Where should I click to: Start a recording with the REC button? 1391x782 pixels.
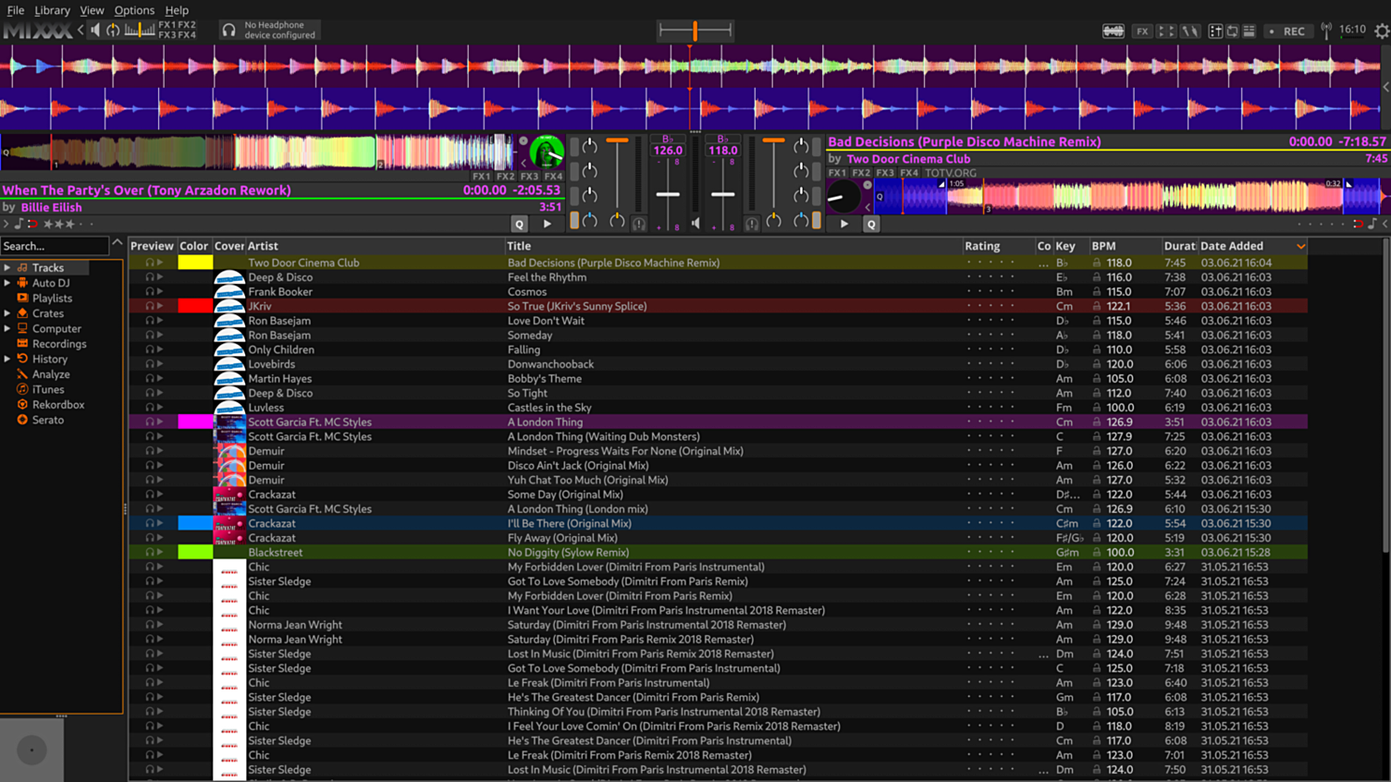[x=1289, y=31]
